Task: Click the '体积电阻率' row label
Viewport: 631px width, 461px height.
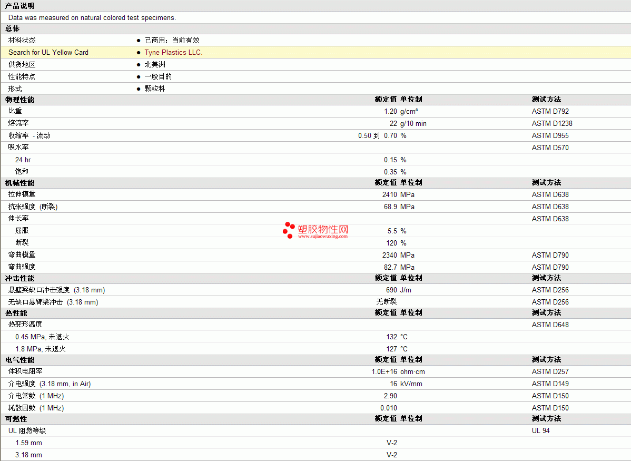Action: (25, 371)
